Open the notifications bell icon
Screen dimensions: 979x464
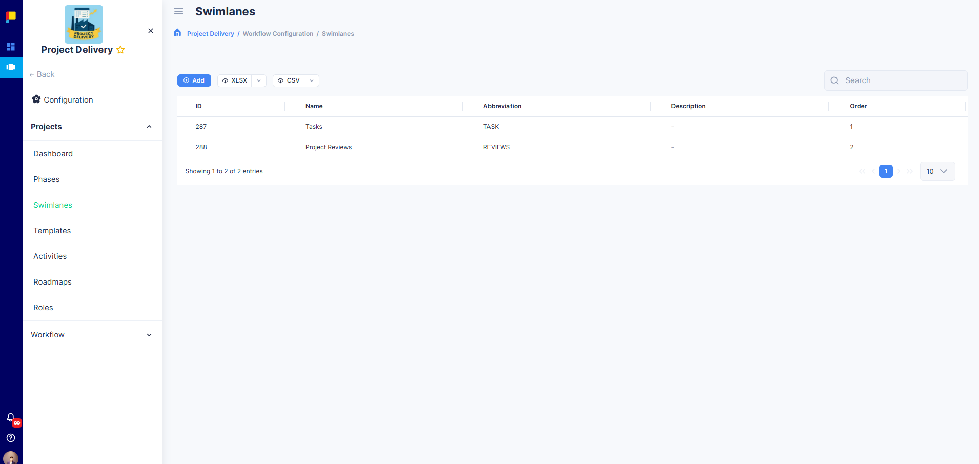(11, 417)
